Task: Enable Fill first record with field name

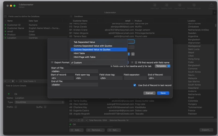Action: pos(136,63)
